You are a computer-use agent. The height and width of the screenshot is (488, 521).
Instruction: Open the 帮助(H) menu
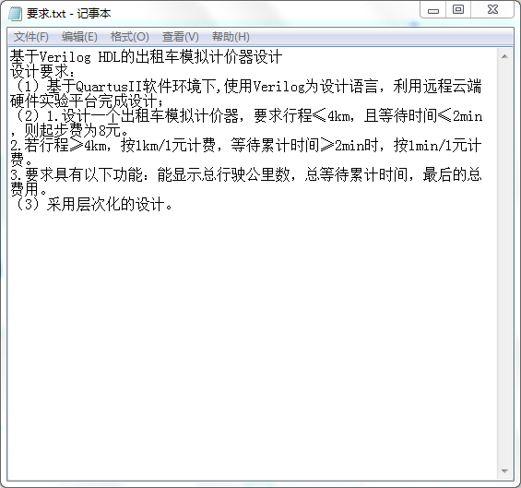click(x=231, y=37)
